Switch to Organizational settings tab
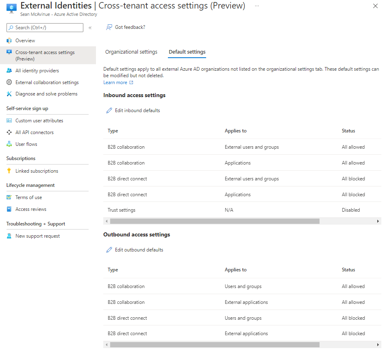Screen dimensions: 385x351 pyautogui.click(x=131, y=52)
